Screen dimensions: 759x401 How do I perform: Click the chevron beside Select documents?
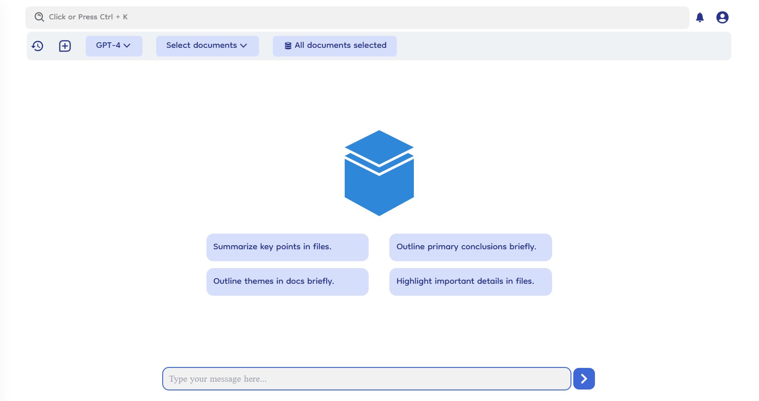coord(244,46)
